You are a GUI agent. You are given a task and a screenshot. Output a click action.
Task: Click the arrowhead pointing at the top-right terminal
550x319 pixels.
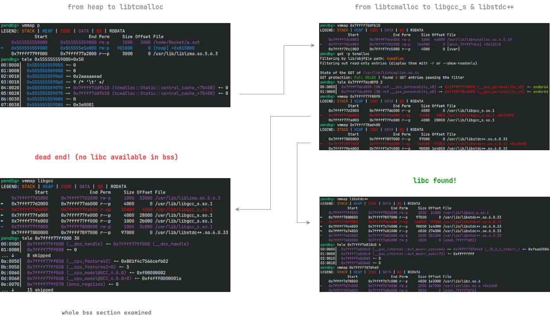point(316,44)
